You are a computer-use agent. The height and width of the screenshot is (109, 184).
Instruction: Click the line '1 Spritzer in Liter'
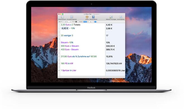69,70
